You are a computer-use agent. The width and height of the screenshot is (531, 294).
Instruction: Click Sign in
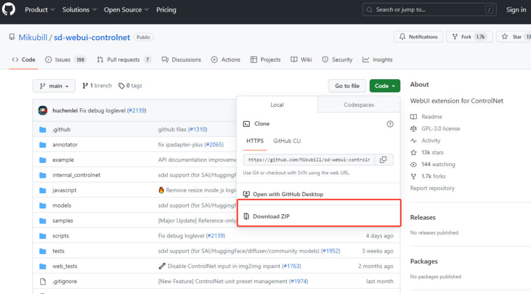pyautogui.click(x=516, y=10)
